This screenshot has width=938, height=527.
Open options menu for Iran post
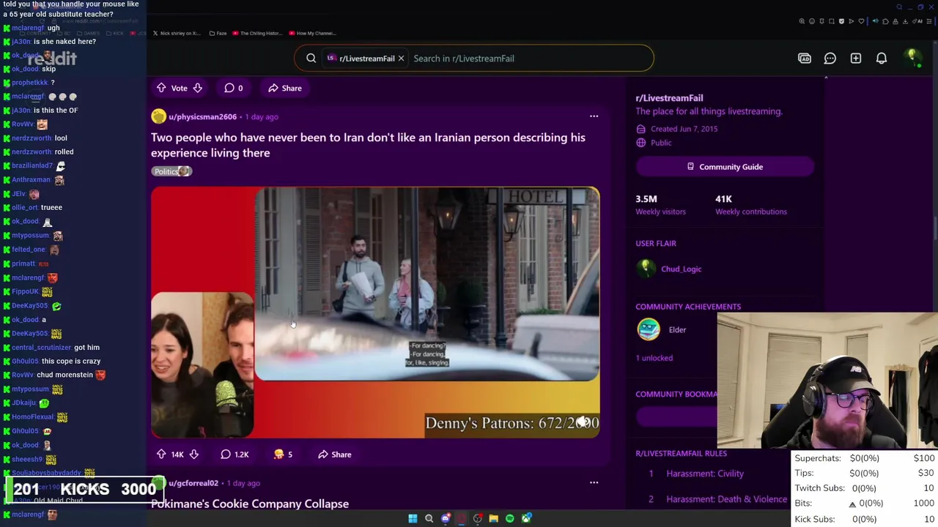pos(594,116)
